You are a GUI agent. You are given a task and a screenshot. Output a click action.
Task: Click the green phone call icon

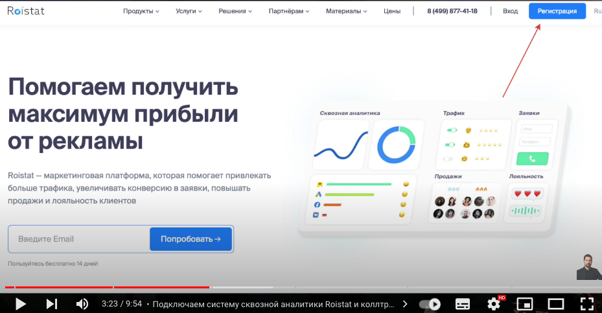click(532, 159)
